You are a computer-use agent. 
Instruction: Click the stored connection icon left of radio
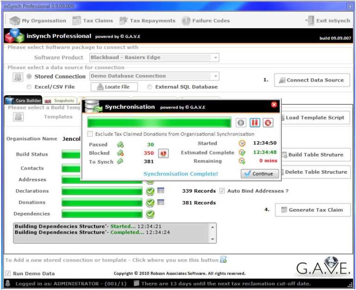[18, 77]
